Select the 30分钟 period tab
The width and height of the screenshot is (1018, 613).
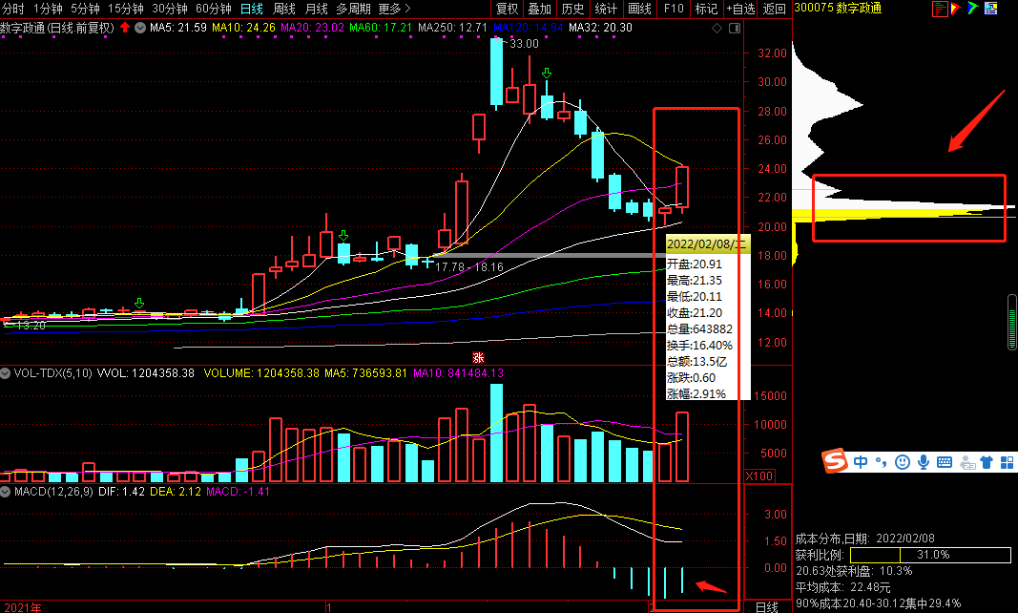(170, 9)
